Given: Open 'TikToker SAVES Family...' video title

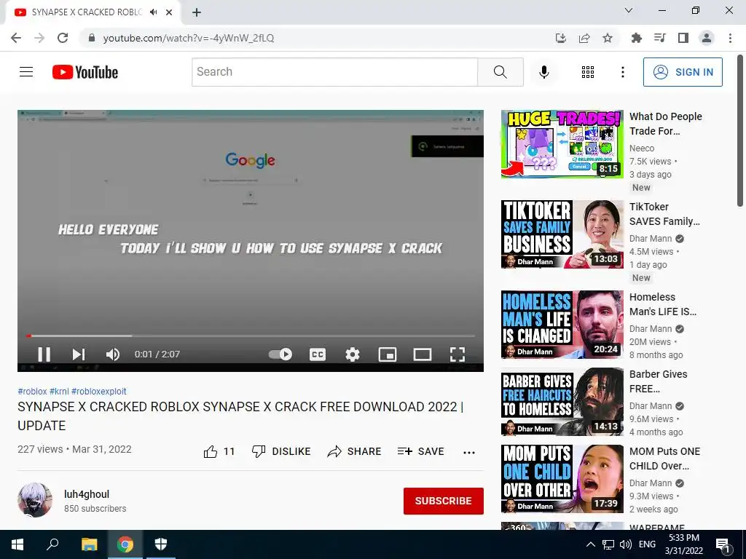Looking at the screenshot, I should pos(664,214).
